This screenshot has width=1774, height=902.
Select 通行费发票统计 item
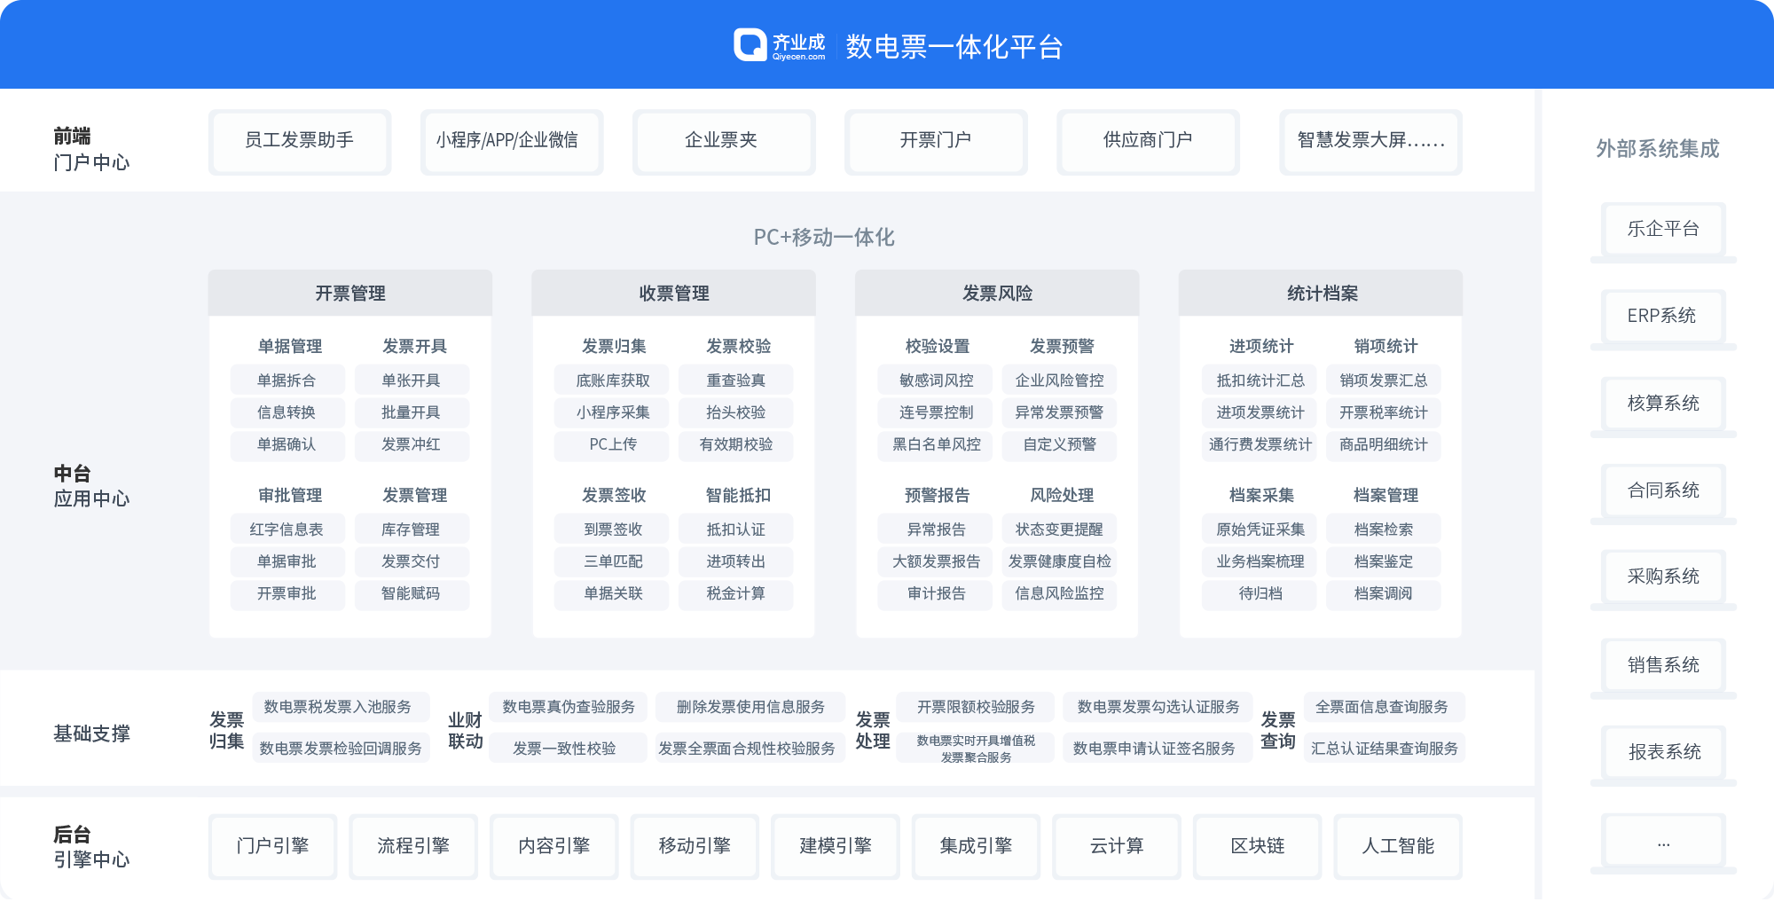click(1260, 444)
